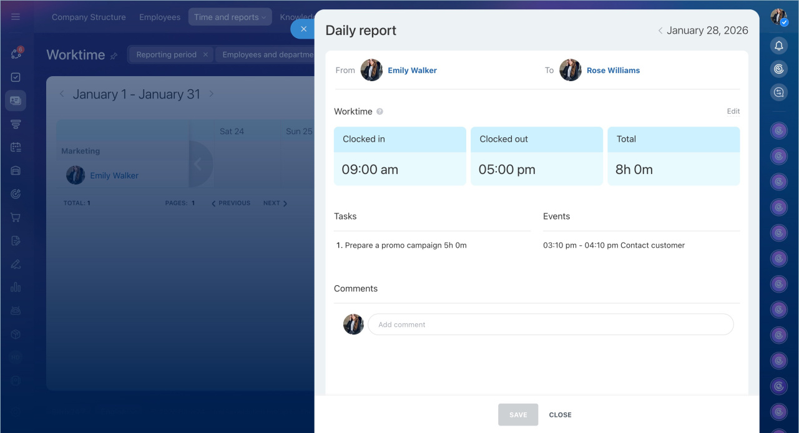Open the Company Structure tab

pyautogui.click(x=89, y=17)
